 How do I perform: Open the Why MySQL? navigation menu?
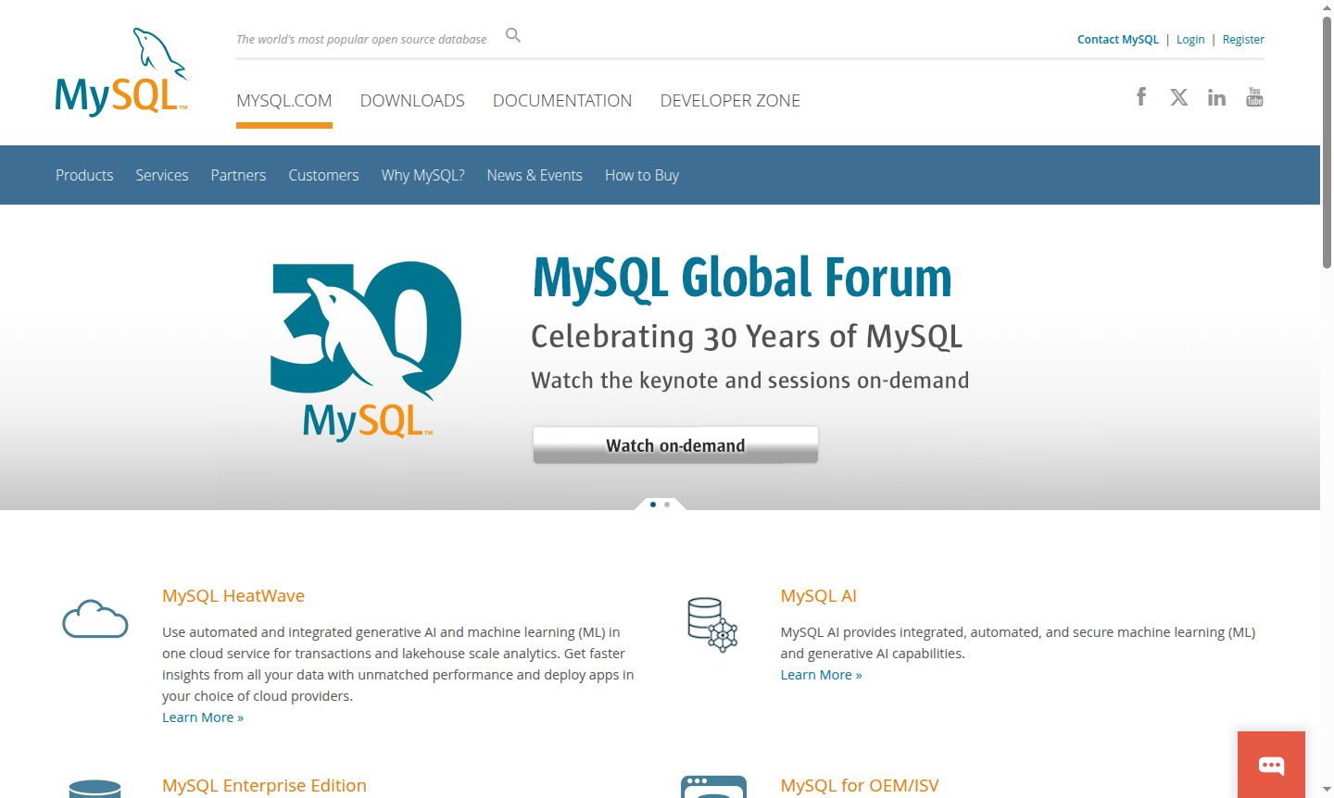point(422,175)
